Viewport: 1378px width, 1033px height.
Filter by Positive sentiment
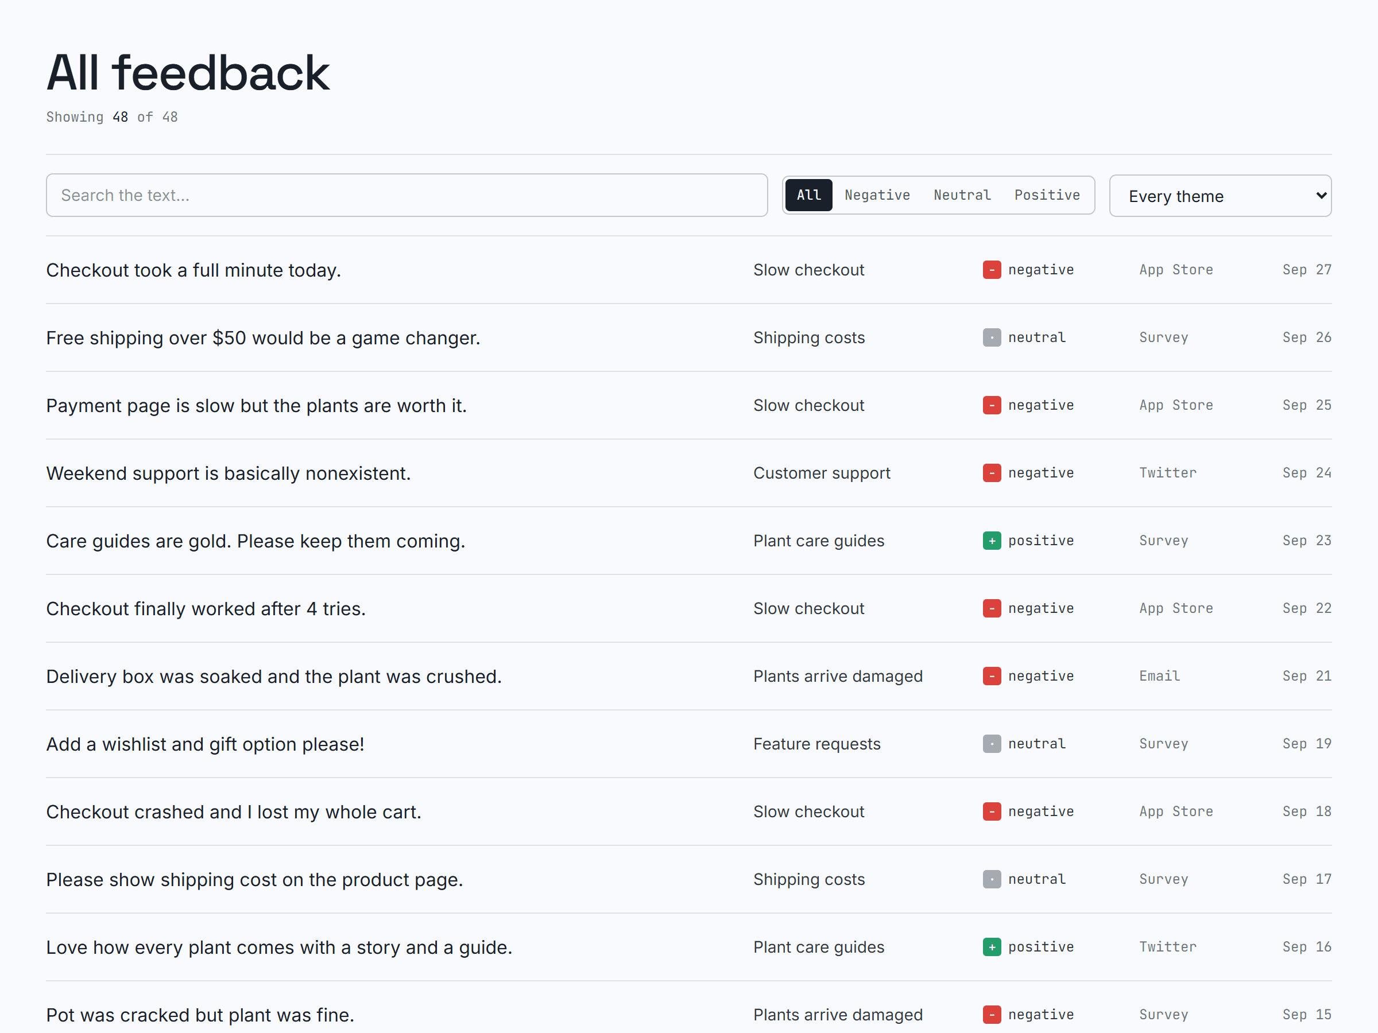(1047, 196)
